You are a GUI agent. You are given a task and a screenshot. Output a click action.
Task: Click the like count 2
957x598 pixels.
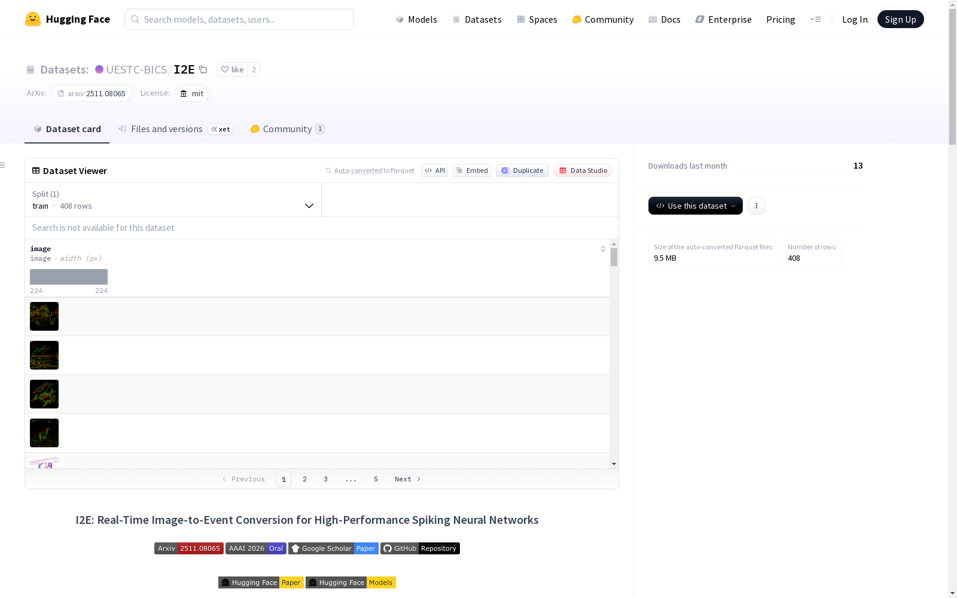pos(254,69)
